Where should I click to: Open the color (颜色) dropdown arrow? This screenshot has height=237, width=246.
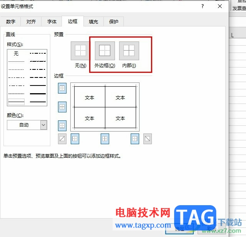pyautogui.click(x=44, y=125)
